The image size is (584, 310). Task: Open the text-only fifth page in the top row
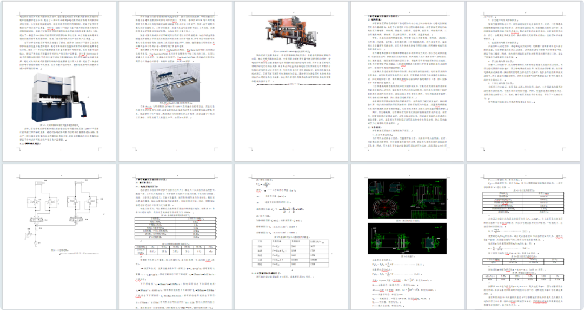pos(523,81)
